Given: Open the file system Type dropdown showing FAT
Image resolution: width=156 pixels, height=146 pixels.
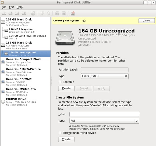Looking at the screenshot, I should 104,121.
